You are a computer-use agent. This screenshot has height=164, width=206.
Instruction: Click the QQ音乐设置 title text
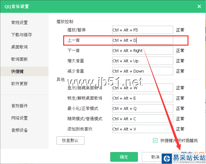pos(17,6)
